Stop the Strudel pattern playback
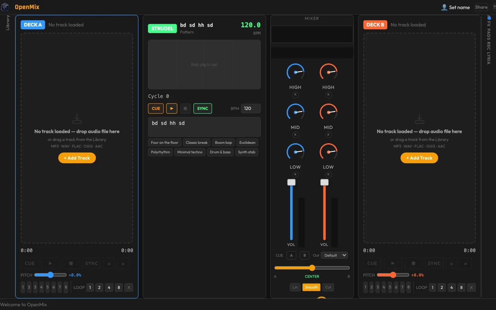Screen dimensions: 496x310 (185, 108)
